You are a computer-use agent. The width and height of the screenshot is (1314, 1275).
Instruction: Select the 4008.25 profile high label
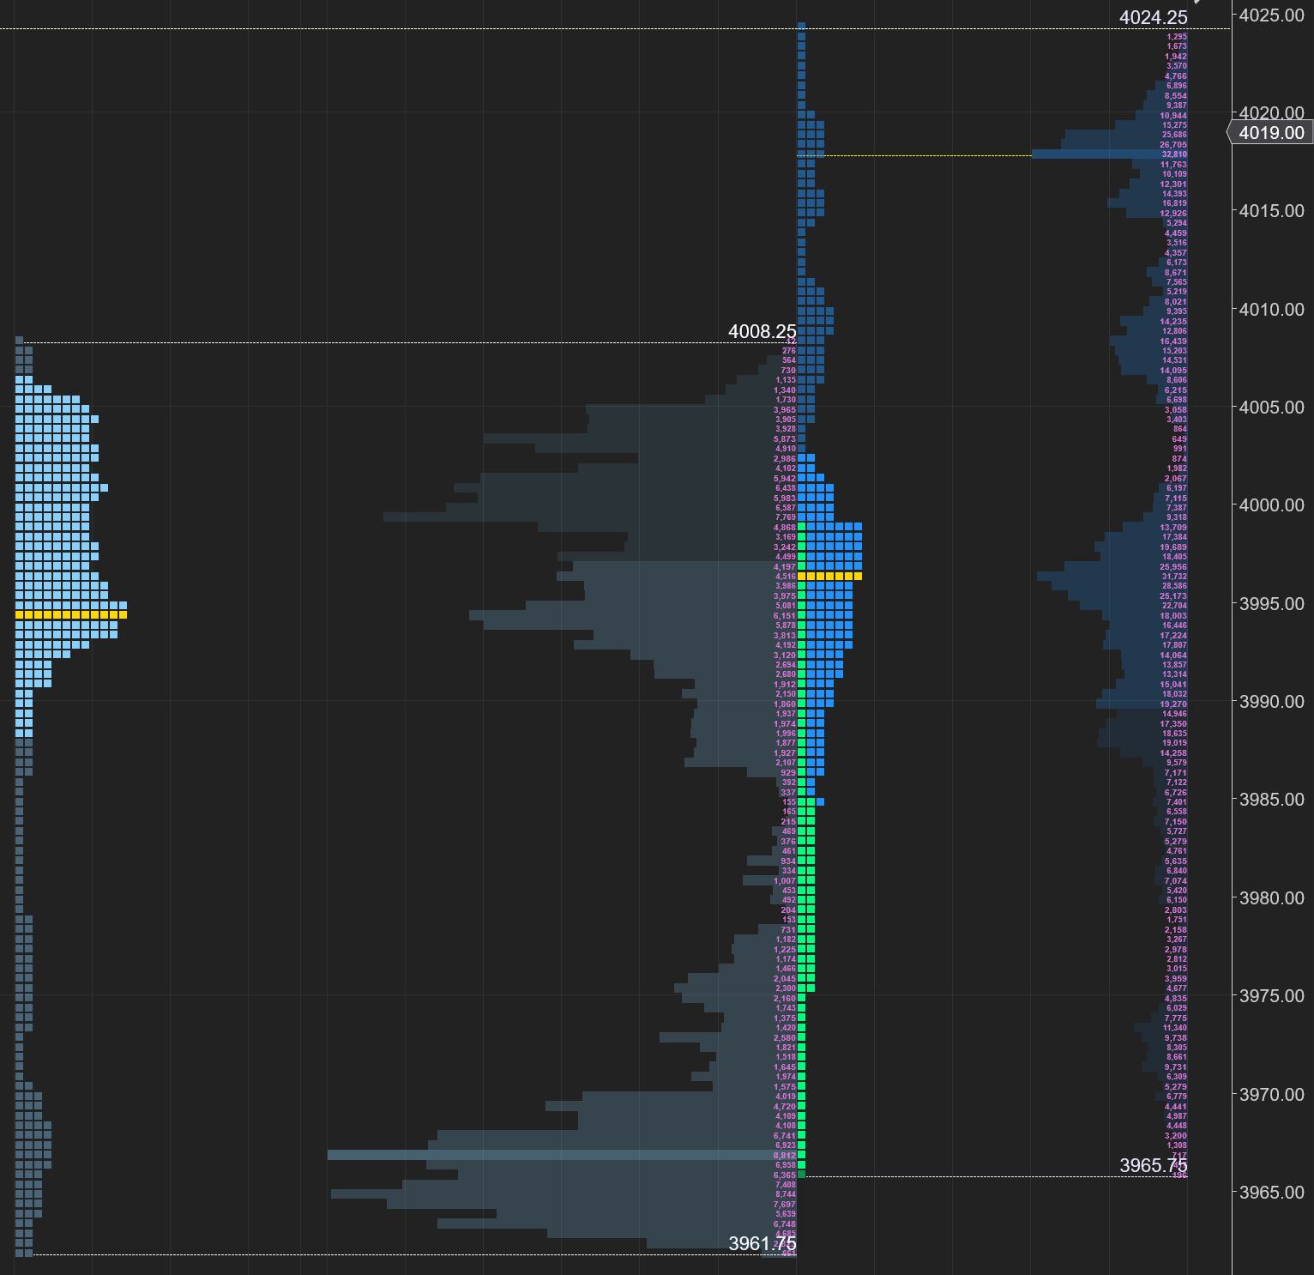(762, 331)
